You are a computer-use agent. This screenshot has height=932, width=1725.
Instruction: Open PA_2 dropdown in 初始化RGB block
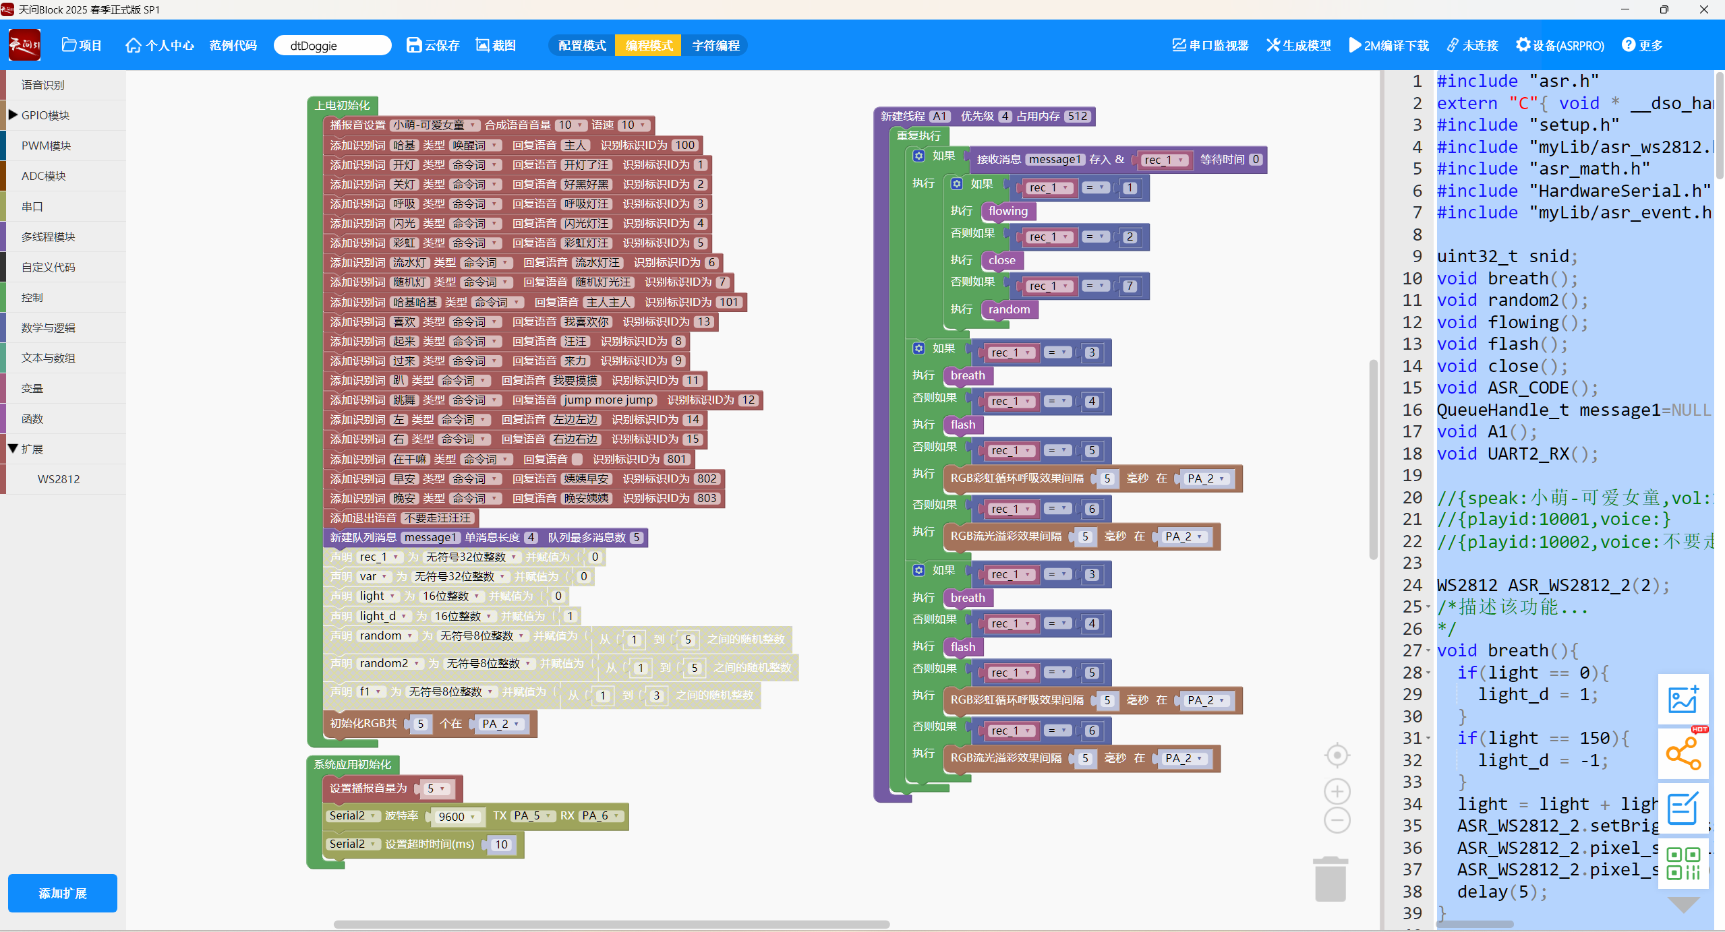tap(501, 724)
